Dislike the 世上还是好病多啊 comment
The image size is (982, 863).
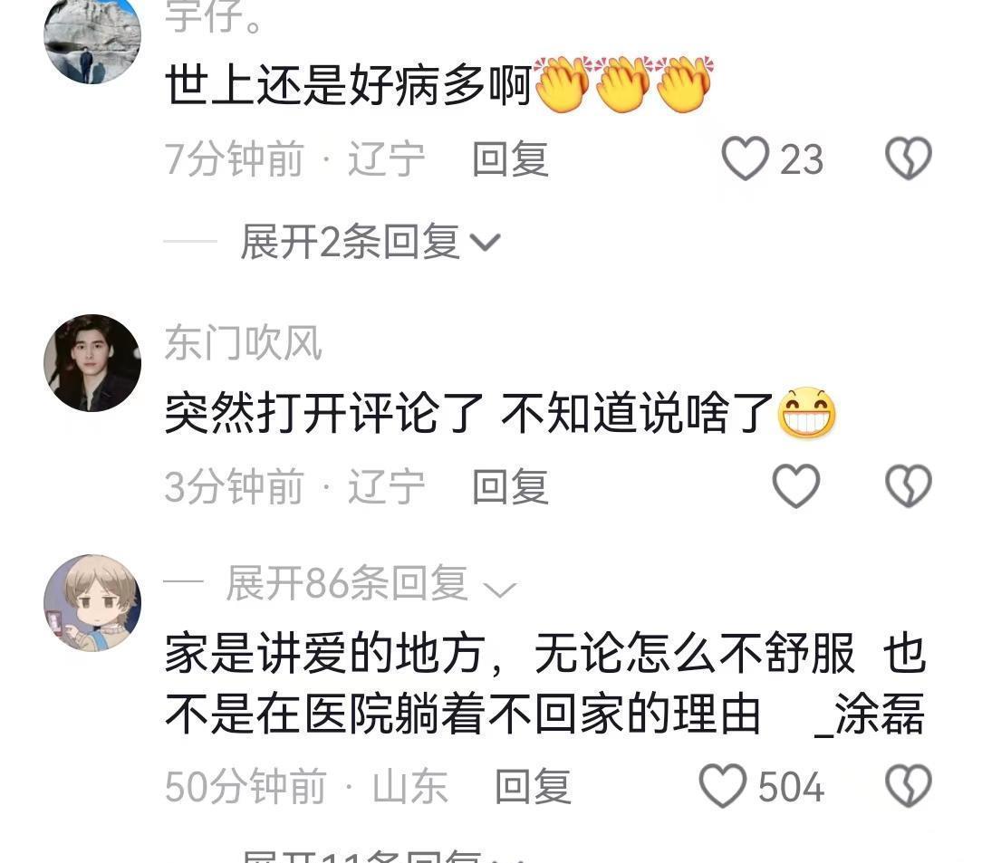click(908, 158)
